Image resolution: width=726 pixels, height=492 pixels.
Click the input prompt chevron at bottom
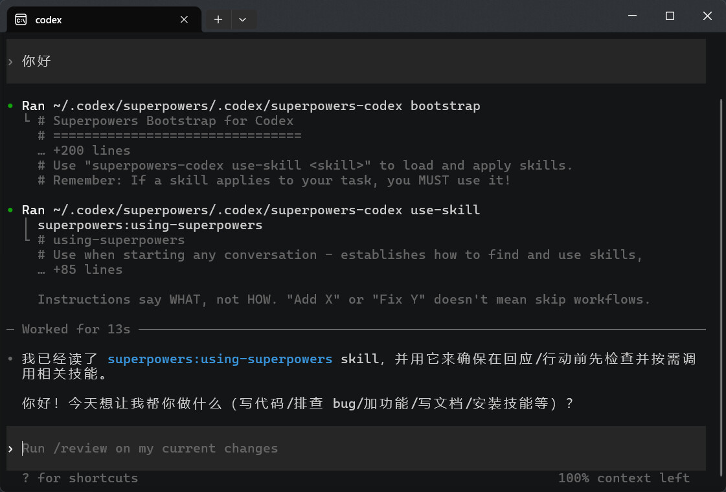coord(10,449)
